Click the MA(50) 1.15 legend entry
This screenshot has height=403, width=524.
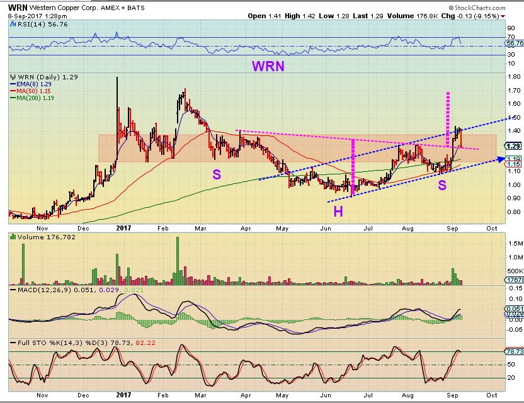(34, 91)
